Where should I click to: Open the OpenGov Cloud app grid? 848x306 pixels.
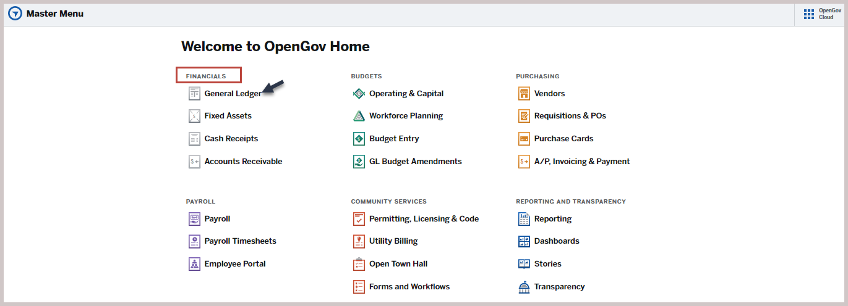808,14
